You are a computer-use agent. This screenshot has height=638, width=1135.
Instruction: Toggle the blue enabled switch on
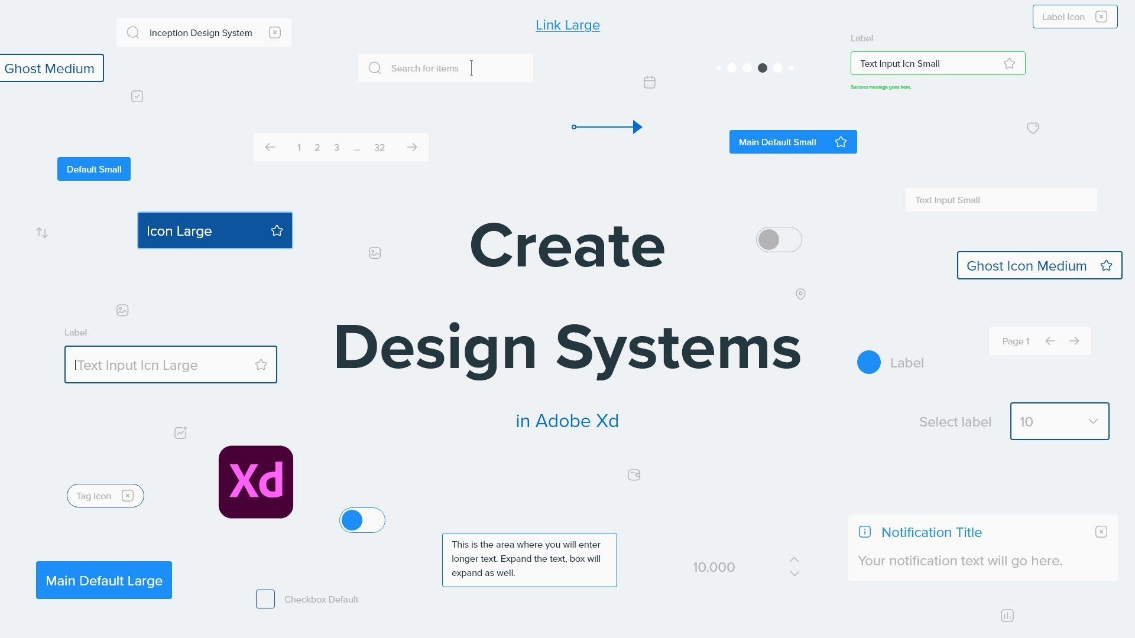point(362,520)
